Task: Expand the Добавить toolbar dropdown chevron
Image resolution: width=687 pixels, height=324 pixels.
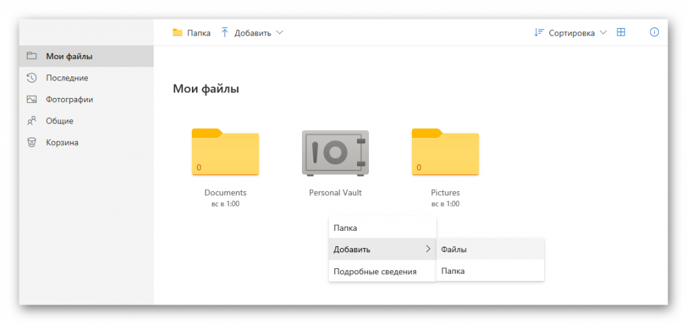Action: click(280, 33)
